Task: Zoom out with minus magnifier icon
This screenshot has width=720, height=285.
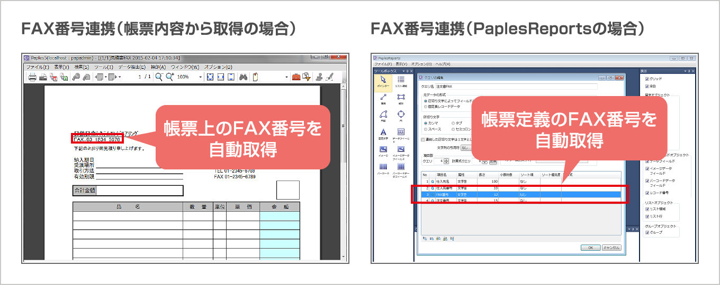Action: 159,77
